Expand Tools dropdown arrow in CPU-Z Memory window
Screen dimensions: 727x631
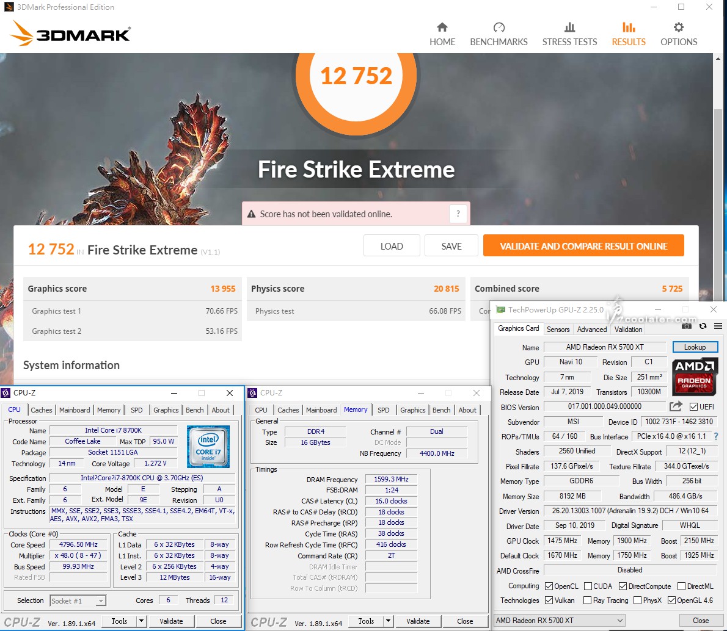[388, 621]
